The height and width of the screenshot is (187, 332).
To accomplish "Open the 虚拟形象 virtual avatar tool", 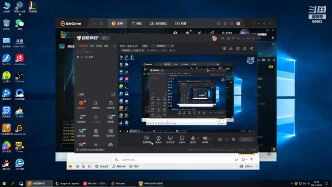I will point(81,133).
